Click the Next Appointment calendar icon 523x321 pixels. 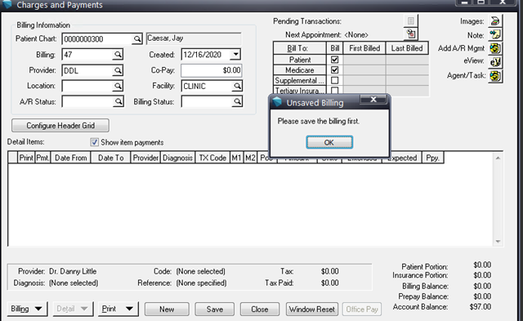tap(411, 34)
